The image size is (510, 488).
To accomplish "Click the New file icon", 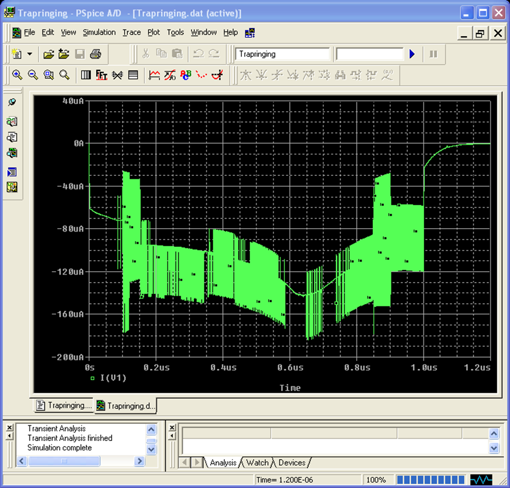I will (16, 54).
